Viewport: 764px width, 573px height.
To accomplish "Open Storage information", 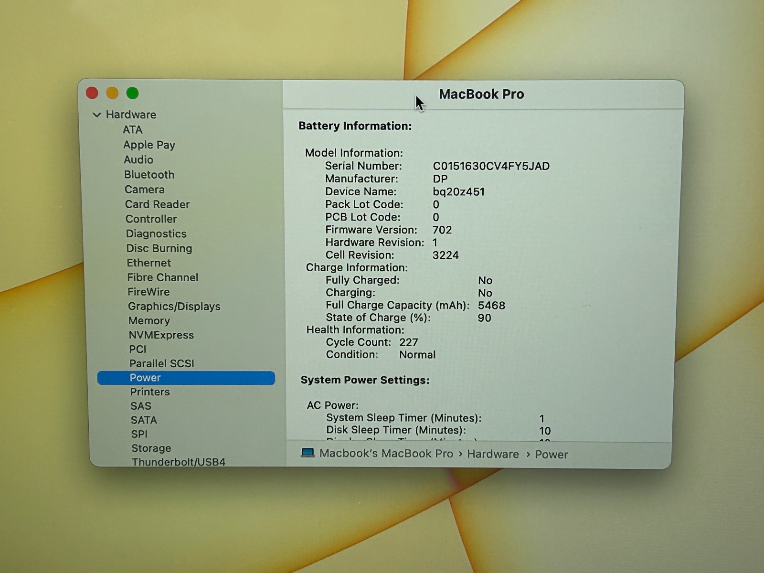I will tap(151, 448).
